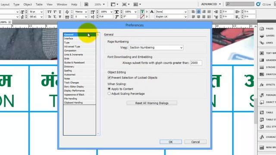Open the Character Styles panel icon
This screenshot has width=276, height=155.
point(262,137)
